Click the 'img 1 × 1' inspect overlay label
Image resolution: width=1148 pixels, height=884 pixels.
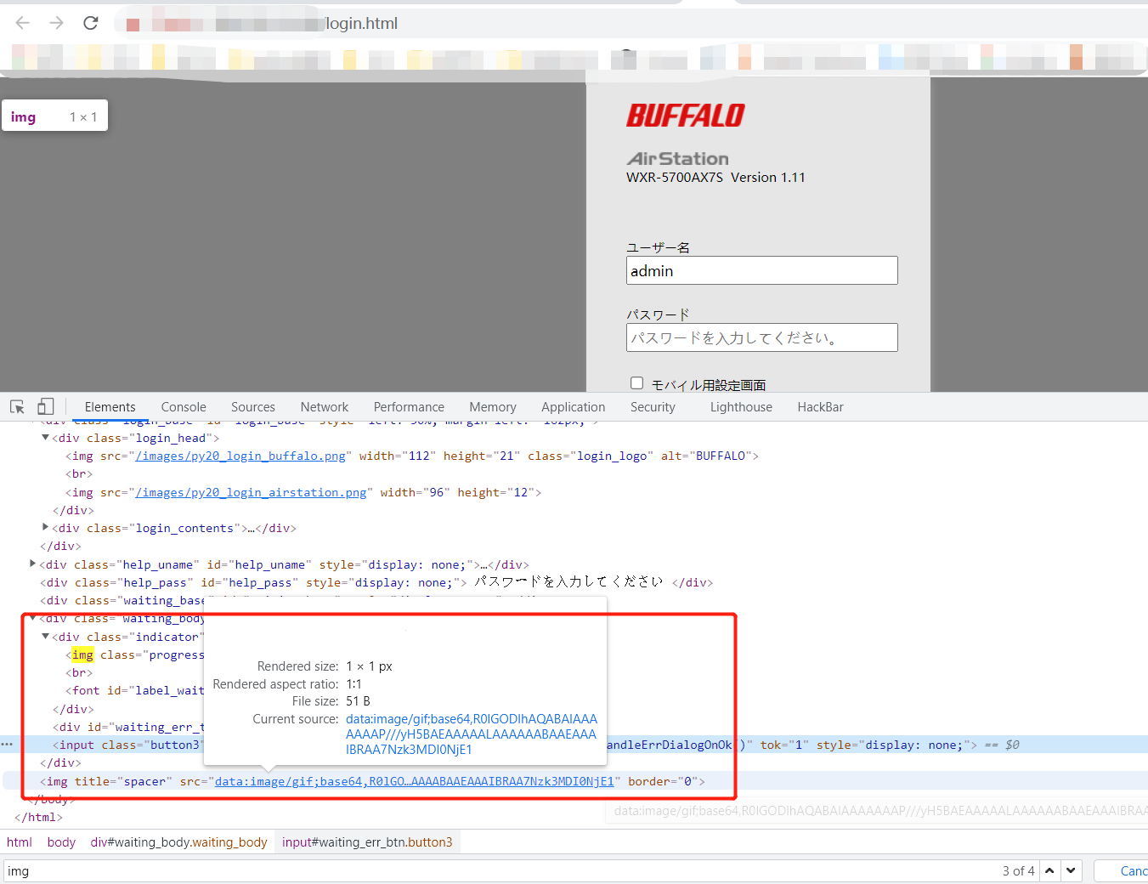(x=54, y=116)
